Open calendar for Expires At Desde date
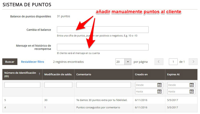Screen dimensions: 200x114 coord(192,85)
